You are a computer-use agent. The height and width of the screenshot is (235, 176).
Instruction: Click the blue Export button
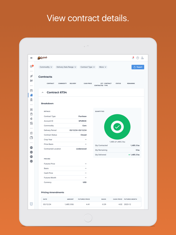[138, 67]
